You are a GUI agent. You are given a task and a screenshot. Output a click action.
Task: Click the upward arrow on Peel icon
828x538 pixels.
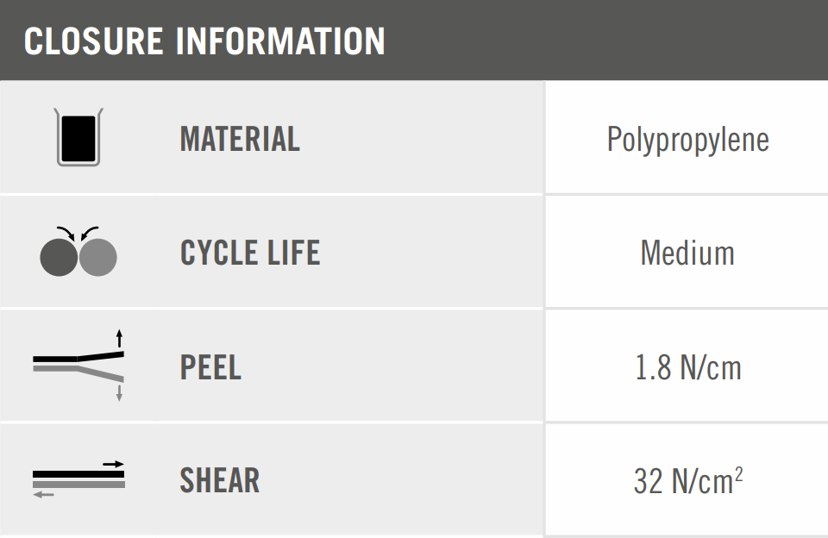coord(119,337)
